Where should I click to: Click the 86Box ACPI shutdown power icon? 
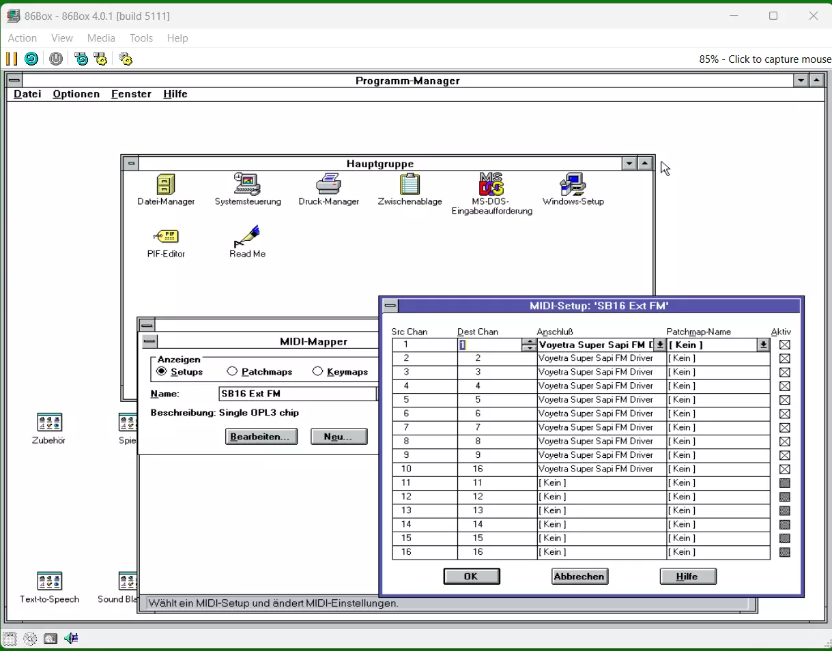[x=56, y=59]
